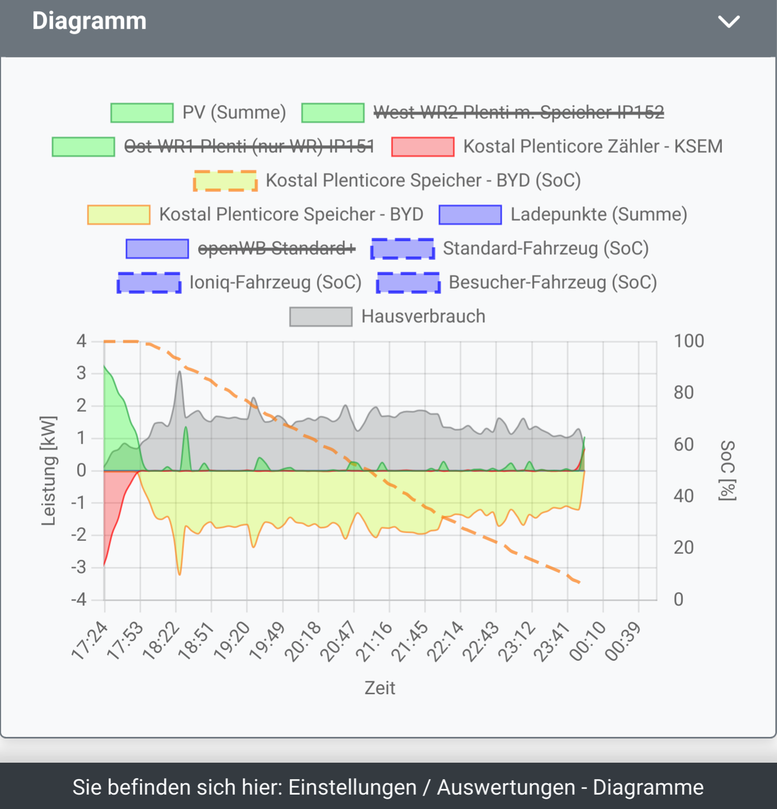Hide the Hausverbrauch series
Screen dimensions: 777x809
pyautogui.click(x=423, y=316)
